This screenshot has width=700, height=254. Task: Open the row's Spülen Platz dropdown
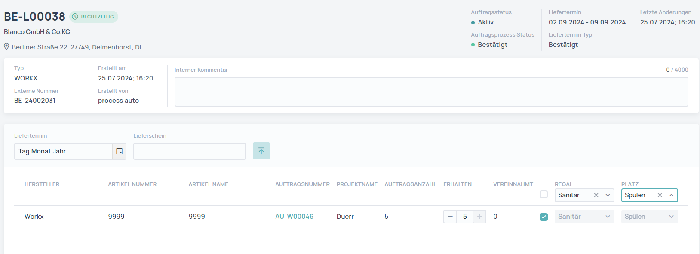[x=649, y=217]
